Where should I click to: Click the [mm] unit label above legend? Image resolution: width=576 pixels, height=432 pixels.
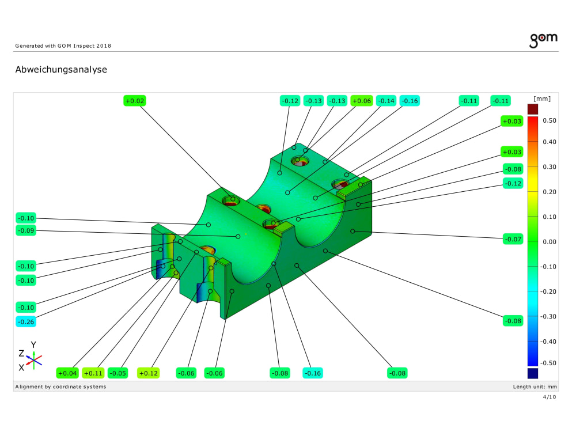[542, 98]
